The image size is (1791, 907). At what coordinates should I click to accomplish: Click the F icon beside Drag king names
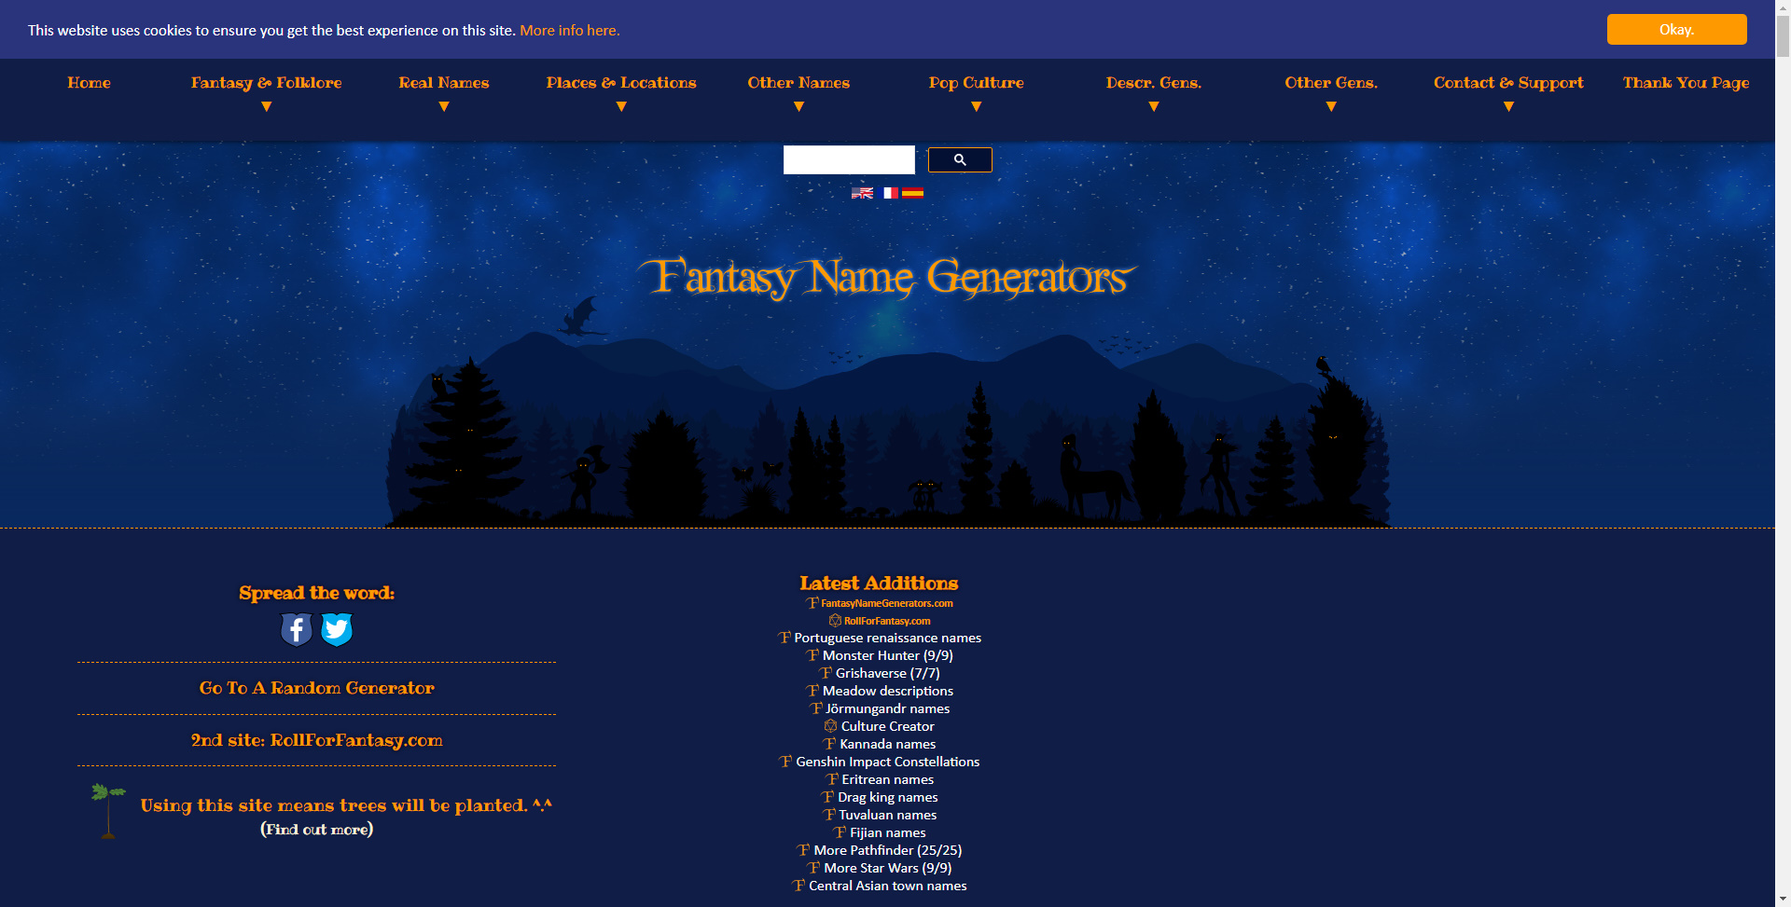[827, 797]
